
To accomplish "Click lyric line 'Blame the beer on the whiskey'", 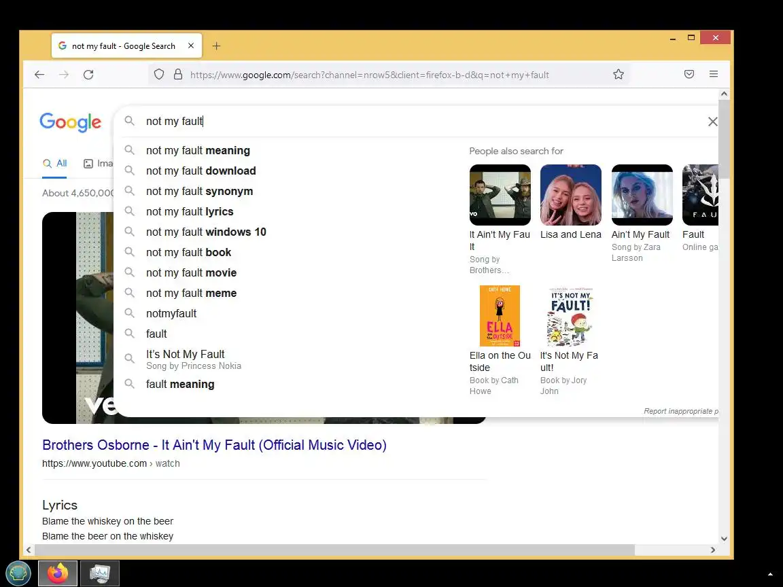I will point(107,536).
